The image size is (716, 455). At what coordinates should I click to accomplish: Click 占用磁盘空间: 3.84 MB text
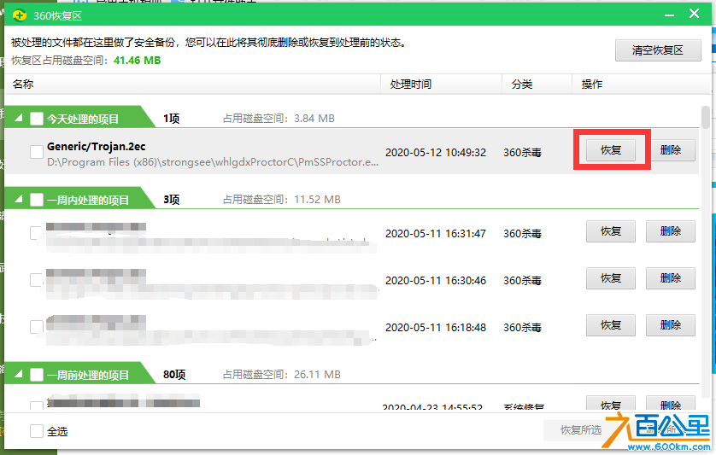coord(279,119)
